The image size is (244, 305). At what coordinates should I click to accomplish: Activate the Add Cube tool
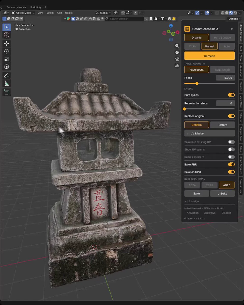point(7,92)
